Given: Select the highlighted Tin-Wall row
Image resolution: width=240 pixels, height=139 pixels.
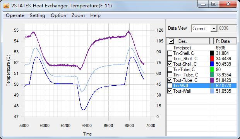Looking at the screenshot, I should (x=201, y=86).
